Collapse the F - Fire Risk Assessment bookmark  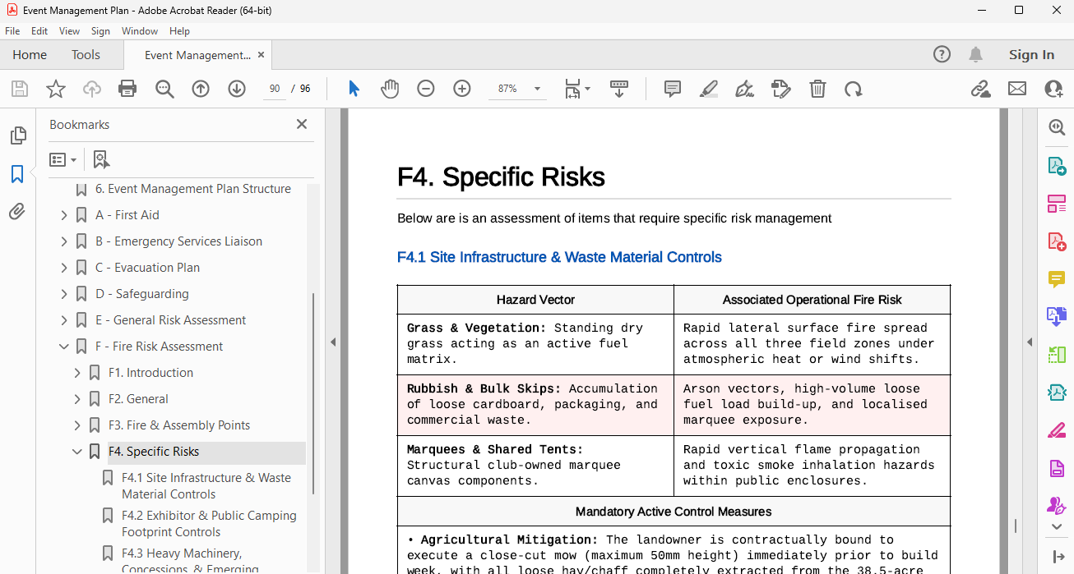[x=64, y=347]
